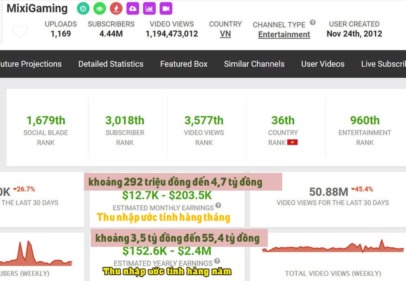
Task: Click the purple cloud upload icon
Action: [x=133, y=9]
